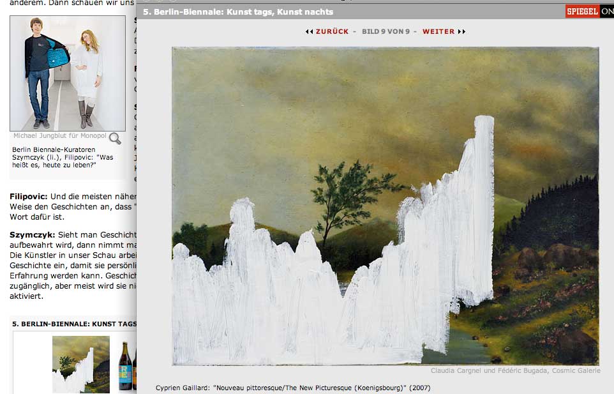This screenshot has width=614, height=394.
Task: Click the "5. BERLIN-BIENNALE: KUNST TAGS" gallery heading
Action: click(74, 324)
